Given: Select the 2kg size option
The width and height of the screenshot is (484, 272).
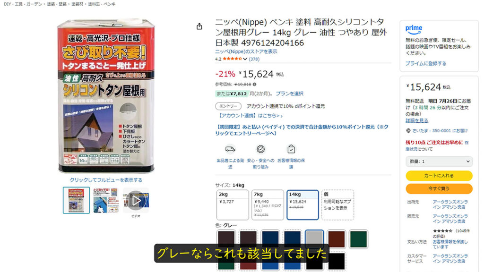Looking at the screenshot, I should click(233, 205).
